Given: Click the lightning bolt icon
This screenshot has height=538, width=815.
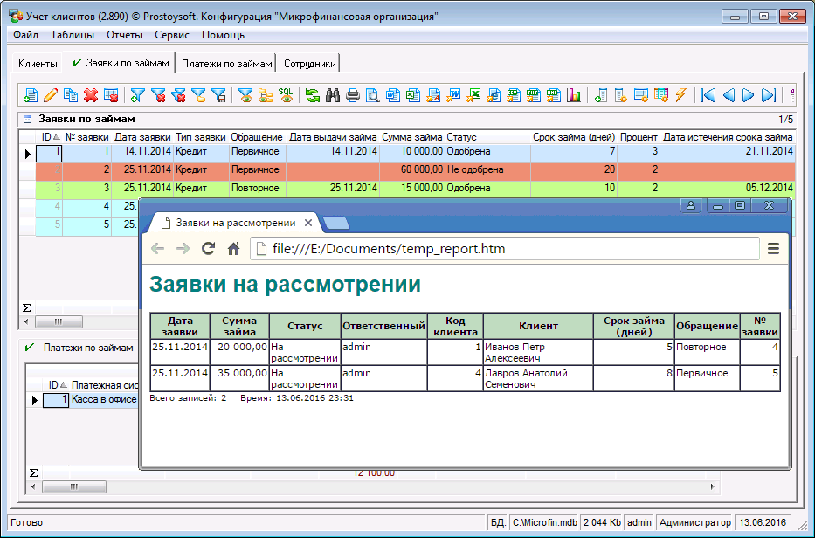Looking at the screenshot, I should tap(680, 95).
